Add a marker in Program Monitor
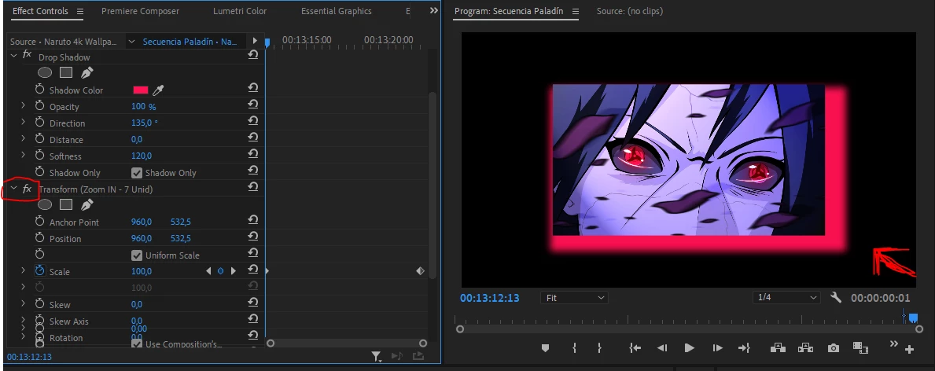935x371 pixels. [x=545, y=348]
